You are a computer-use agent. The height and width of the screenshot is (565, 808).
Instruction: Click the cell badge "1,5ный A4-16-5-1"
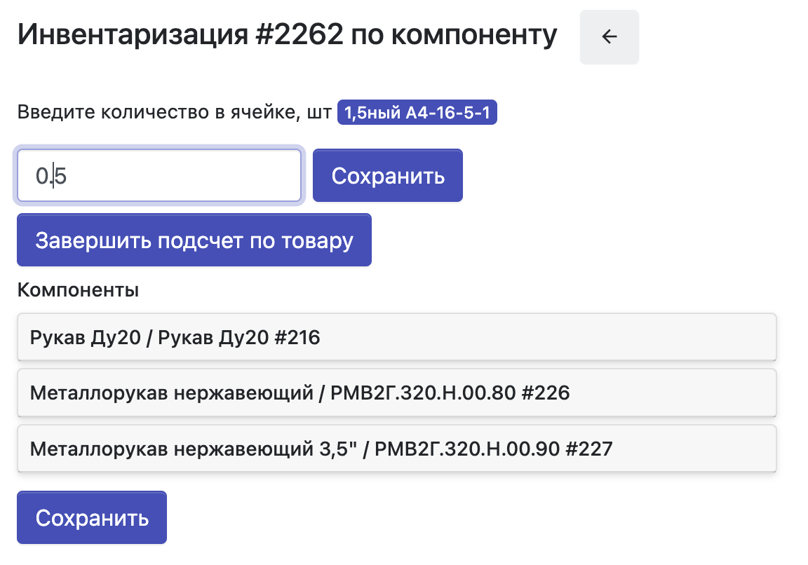(x=417, y=113)
